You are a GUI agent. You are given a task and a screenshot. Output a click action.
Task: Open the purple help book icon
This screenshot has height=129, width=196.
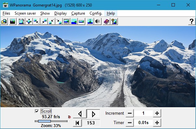[106, 21]
